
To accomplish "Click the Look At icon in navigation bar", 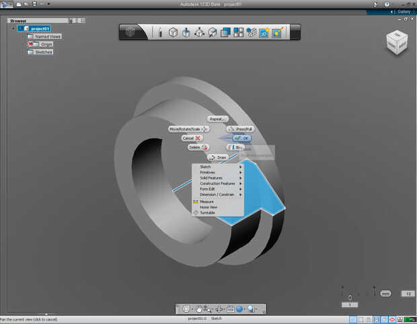I will (219, 309).
